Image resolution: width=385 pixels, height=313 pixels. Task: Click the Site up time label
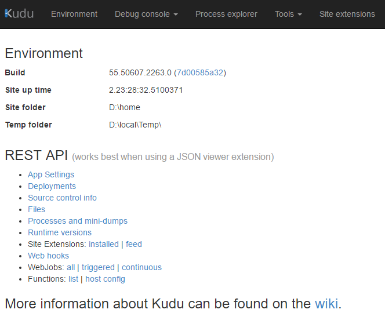click(28, 90)
